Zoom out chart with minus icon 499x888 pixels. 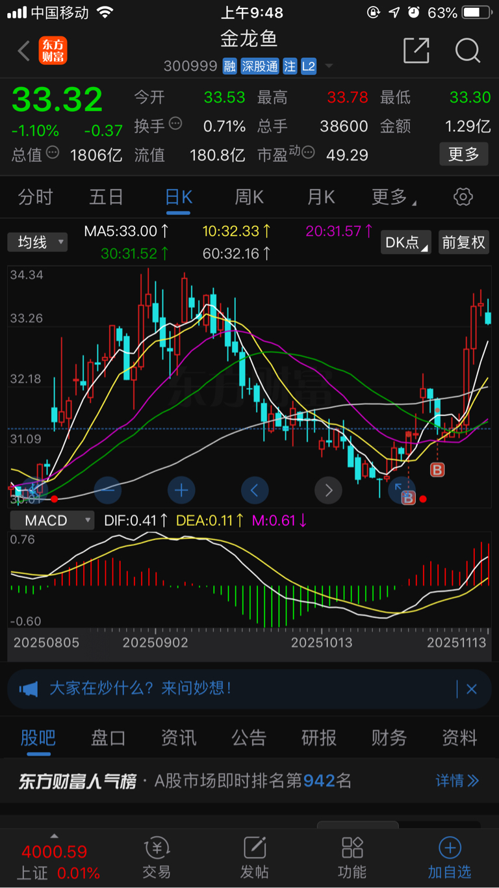tap(108, 490)
